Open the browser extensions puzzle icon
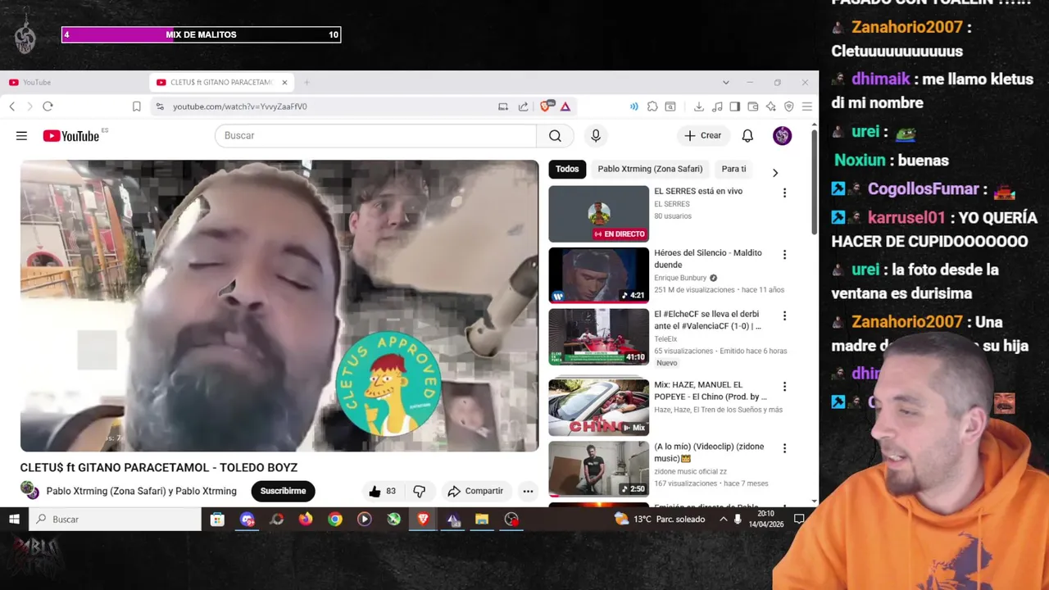1049x590 pixels. pos(652,107)
